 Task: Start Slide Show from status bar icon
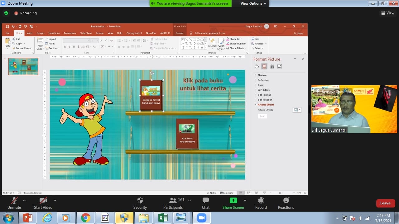264,193
